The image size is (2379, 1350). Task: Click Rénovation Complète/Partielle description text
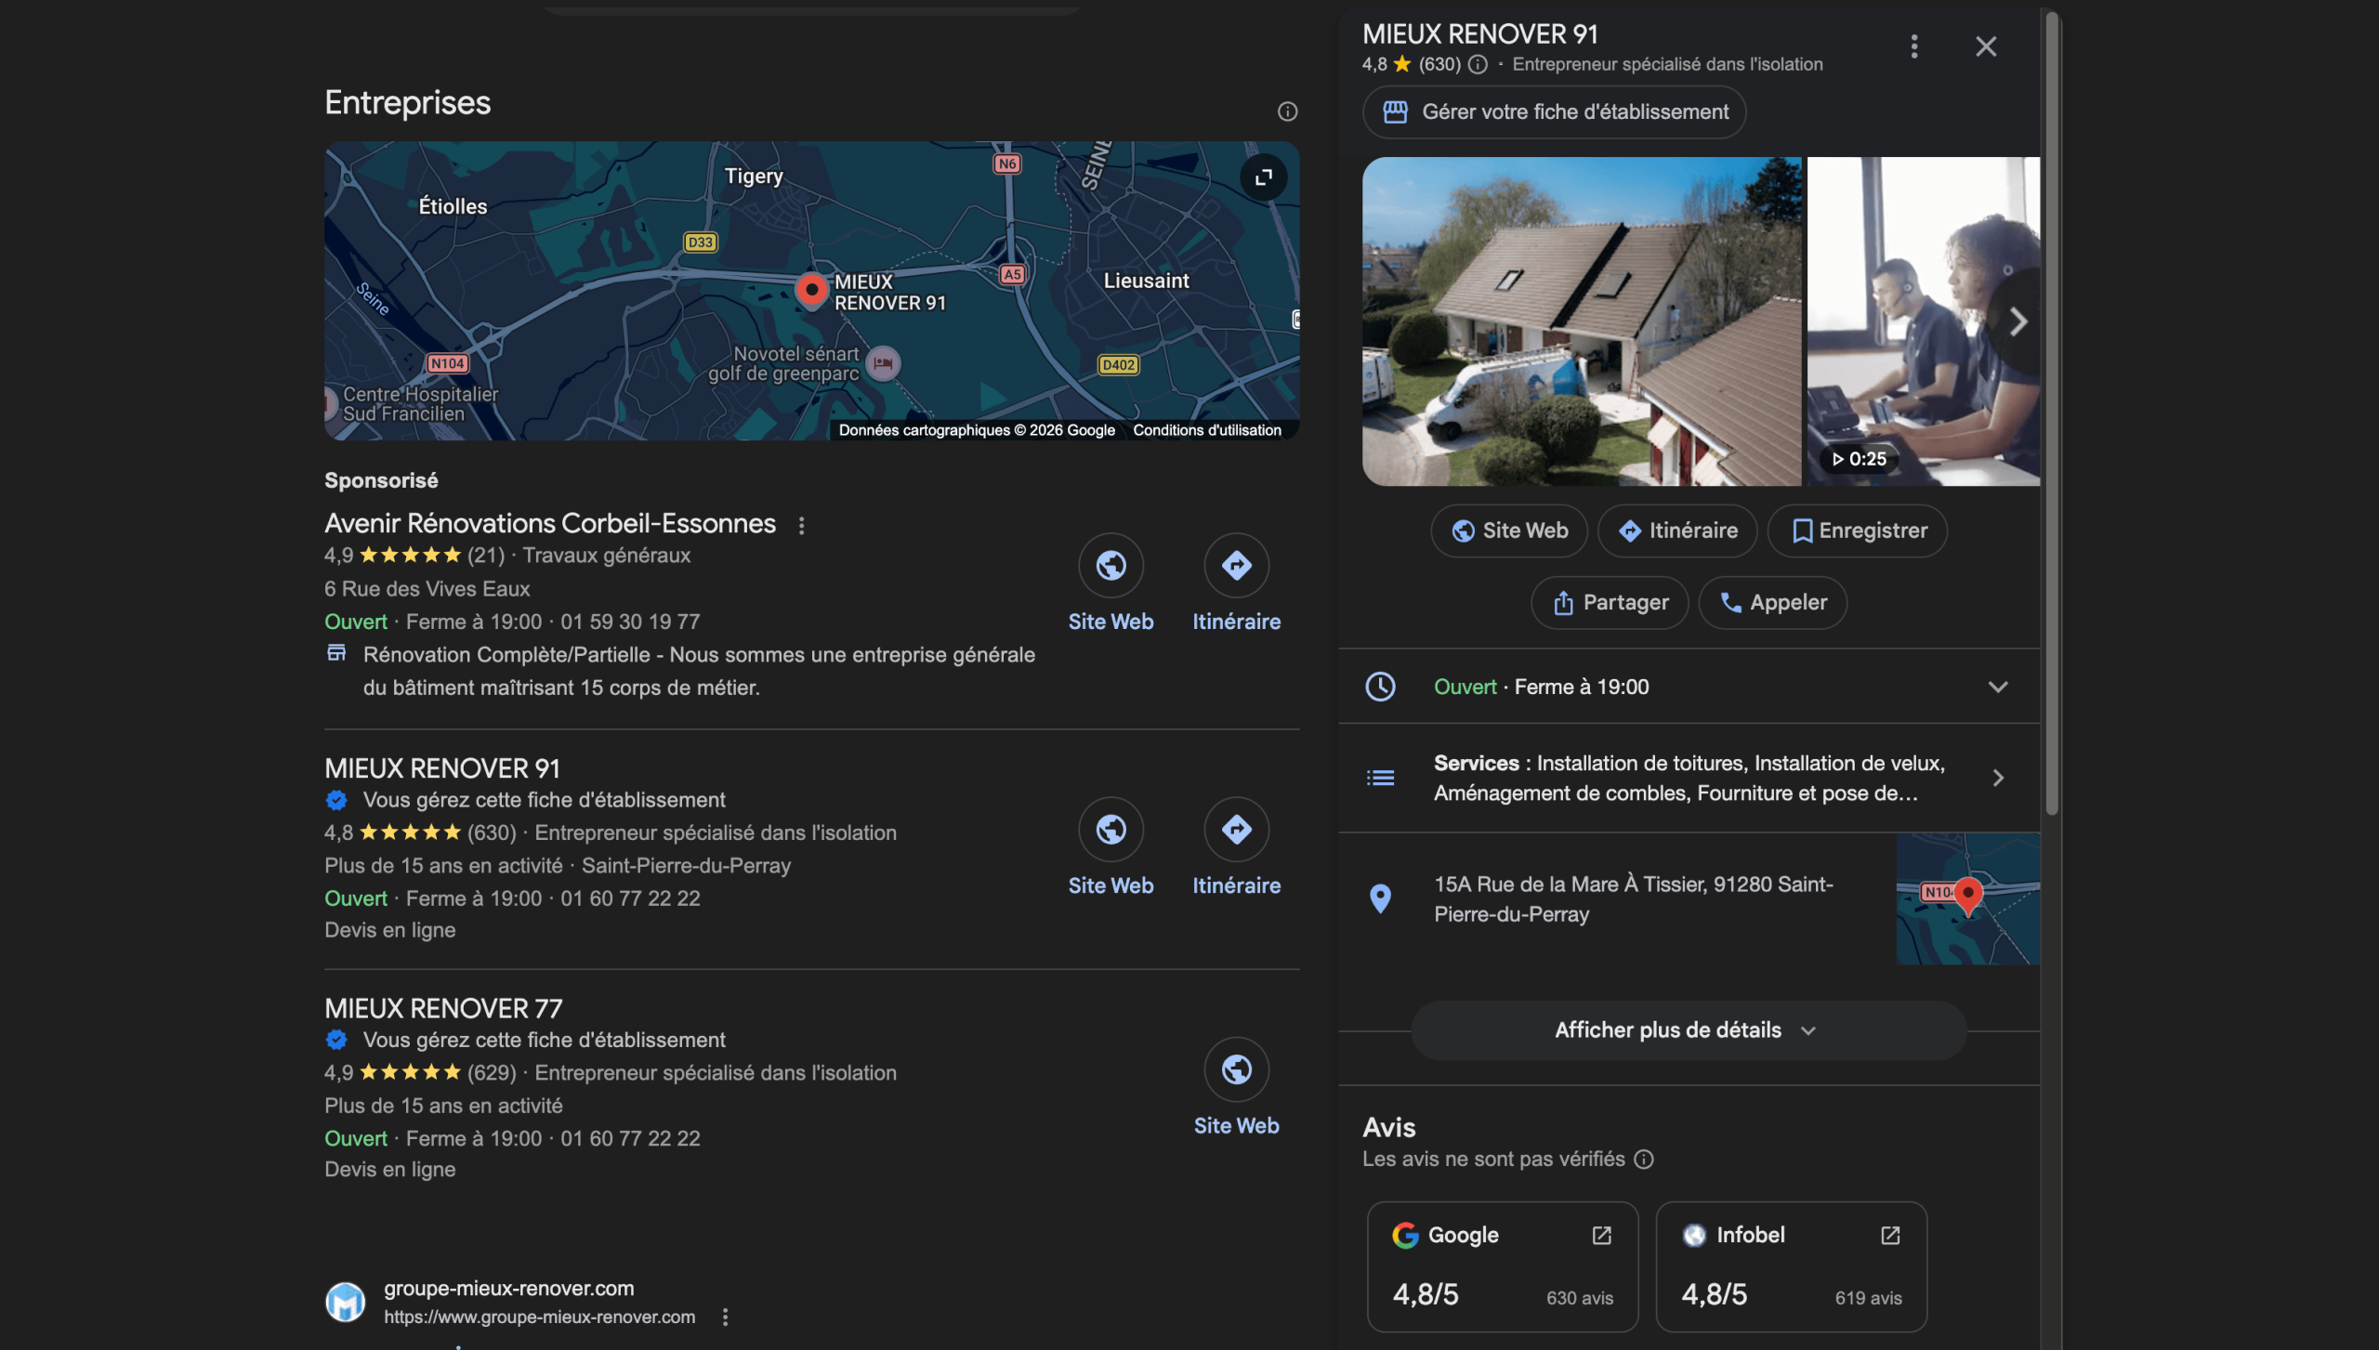coord(699,671)
